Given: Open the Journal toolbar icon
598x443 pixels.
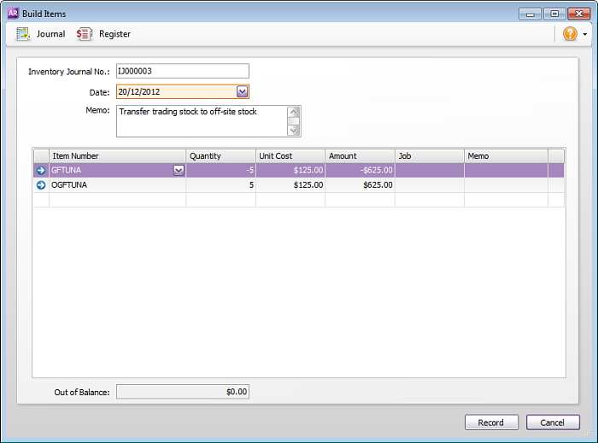Looking at the screenshot, I should point(24,34).
